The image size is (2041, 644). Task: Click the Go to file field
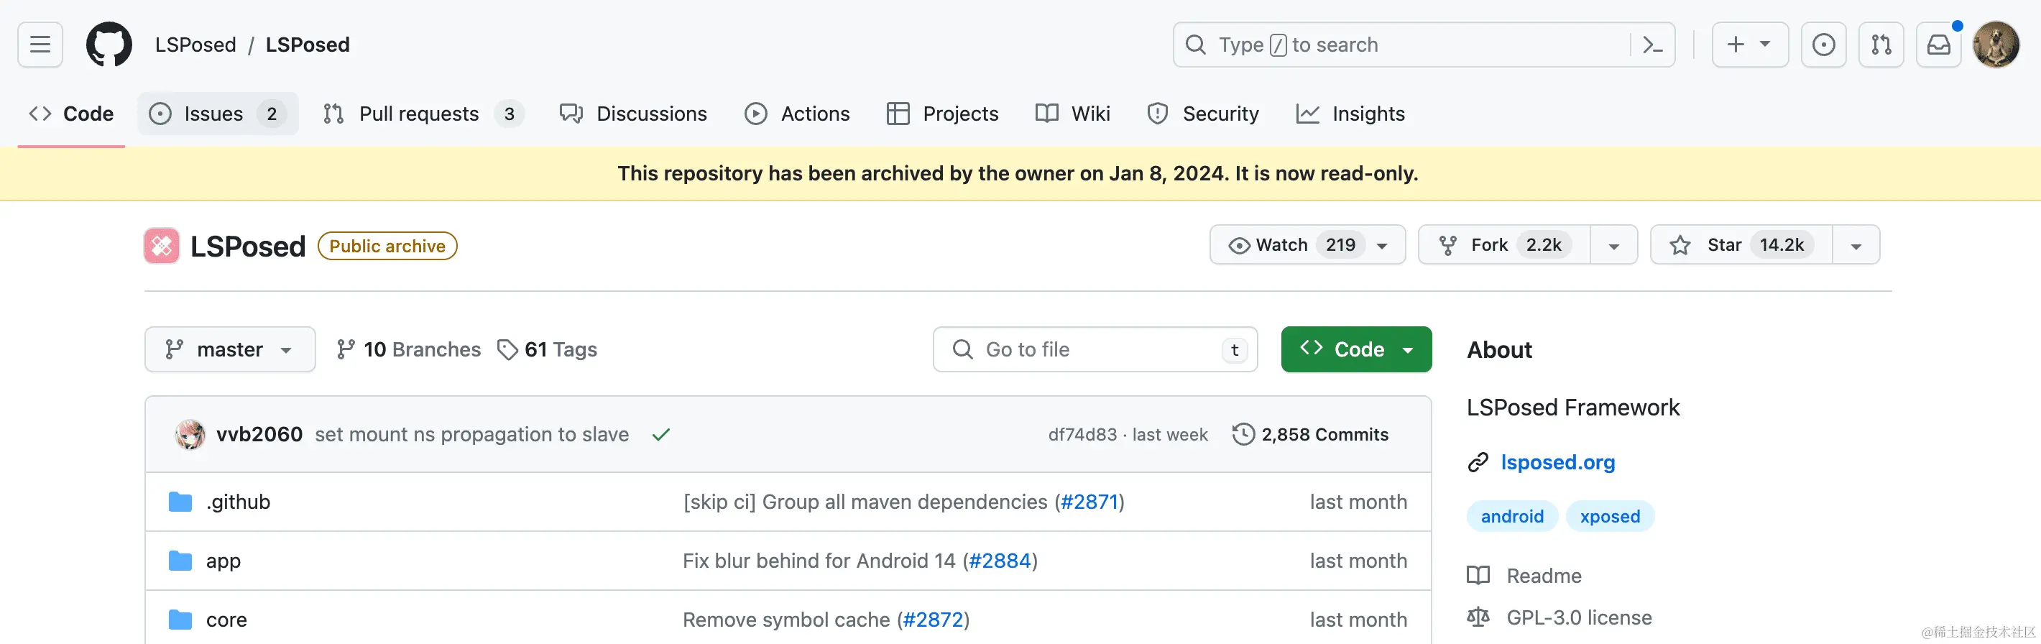tap(1093, 349)
